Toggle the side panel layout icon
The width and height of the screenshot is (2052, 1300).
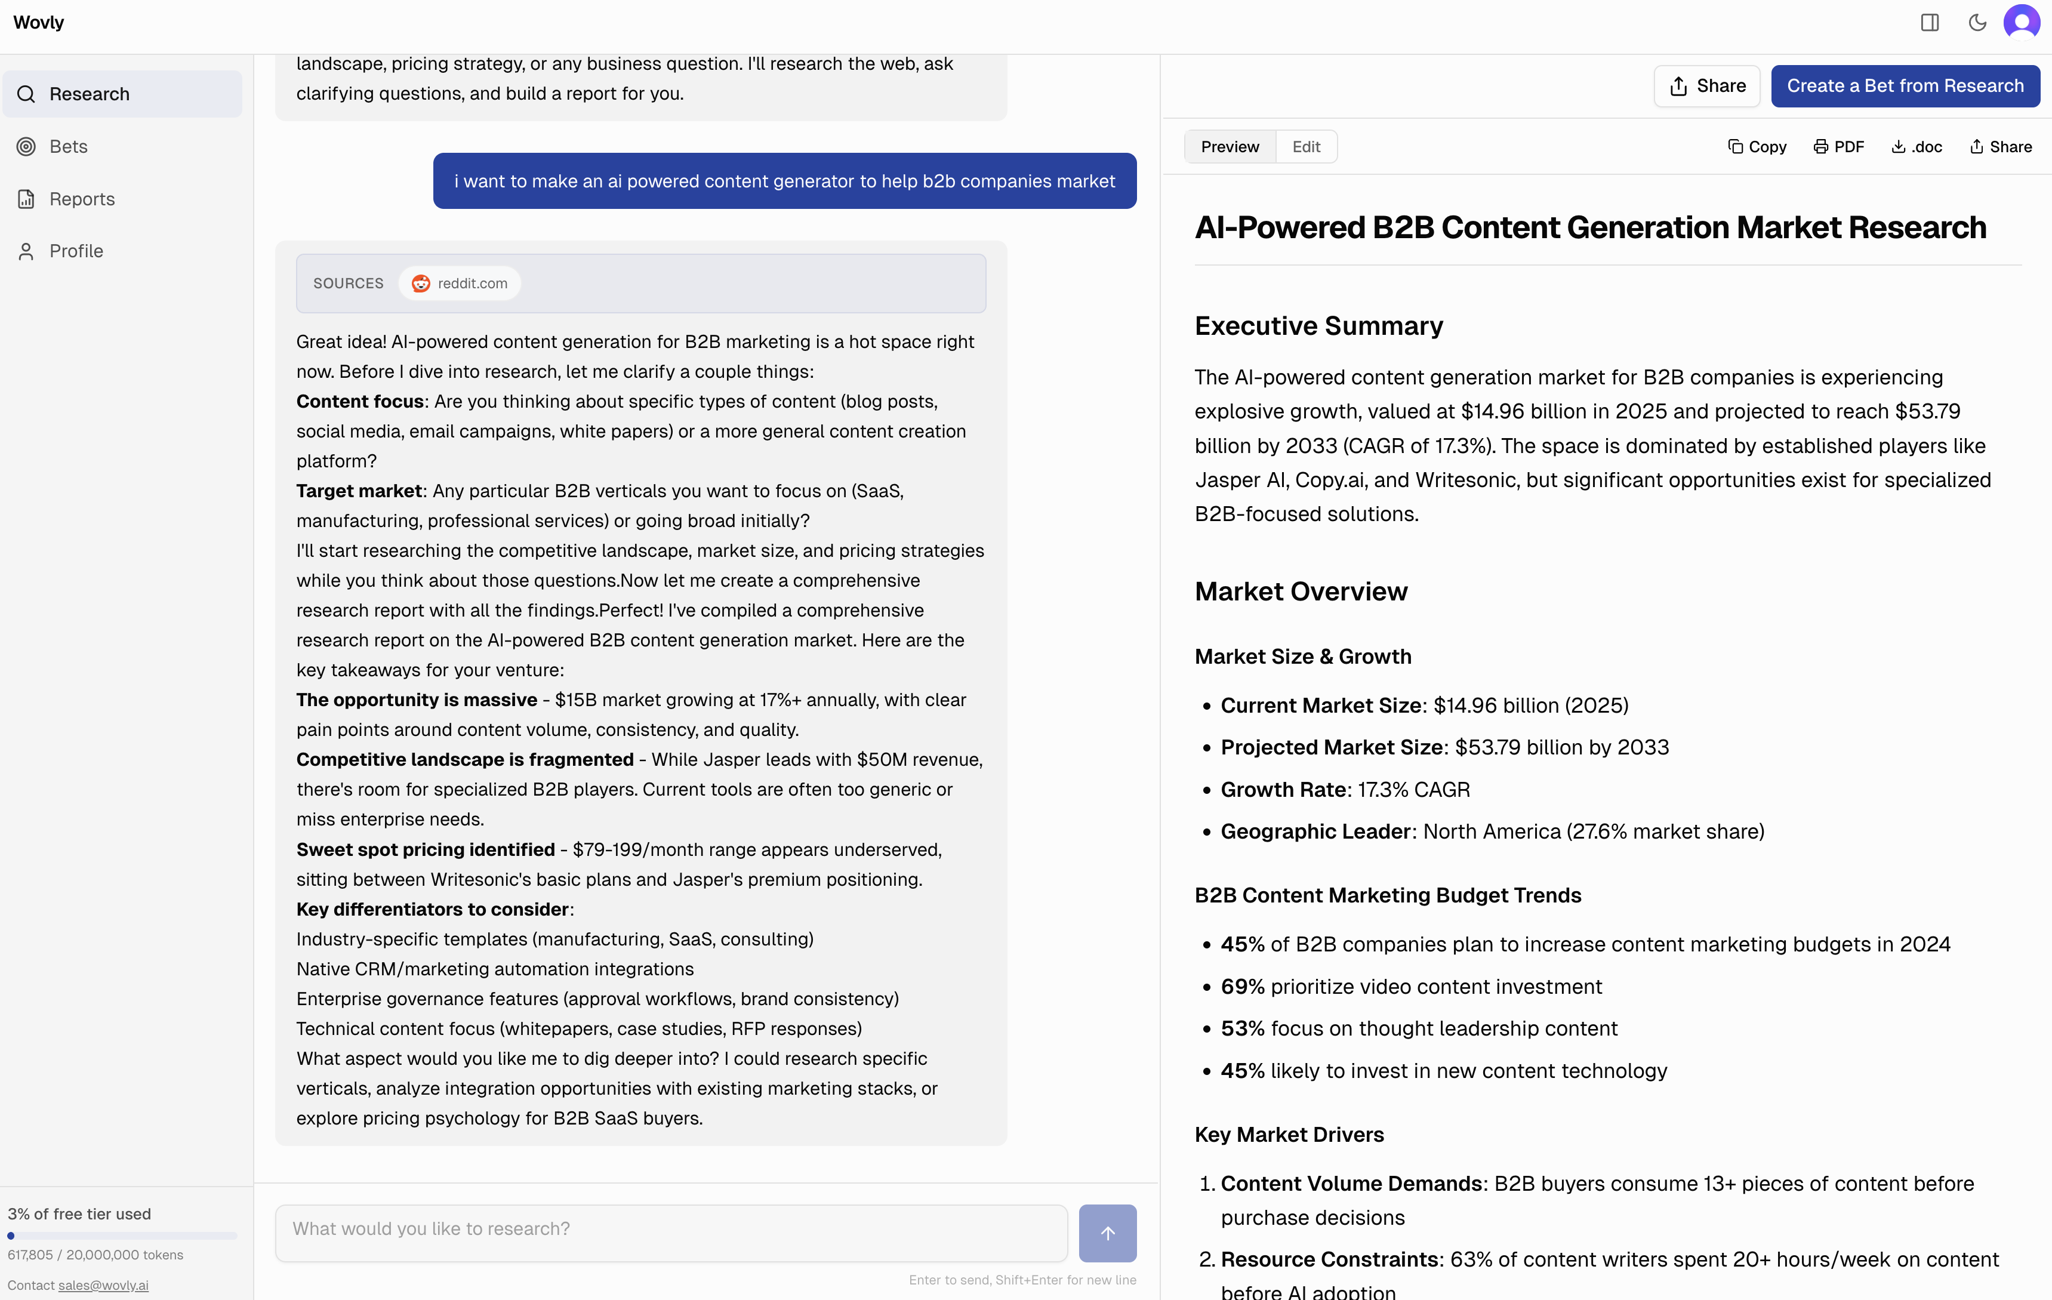point(1929,23)
